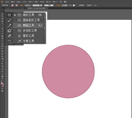
Task: Open the 文字(T) menu
Action: 25,2
